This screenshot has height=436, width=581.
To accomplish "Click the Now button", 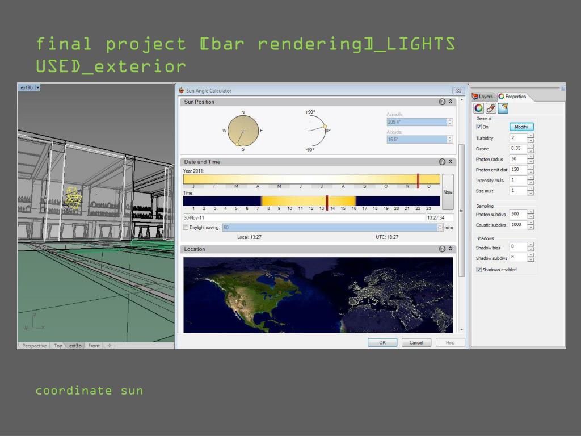I will pos(448,192).
